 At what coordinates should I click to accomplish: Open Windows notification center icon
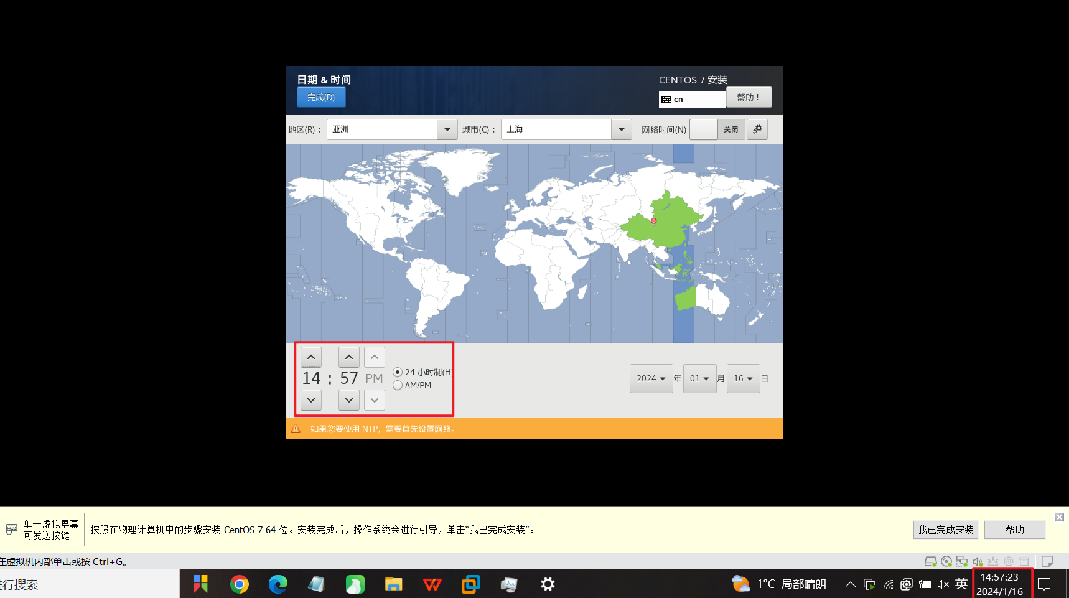pos(1044,584)
